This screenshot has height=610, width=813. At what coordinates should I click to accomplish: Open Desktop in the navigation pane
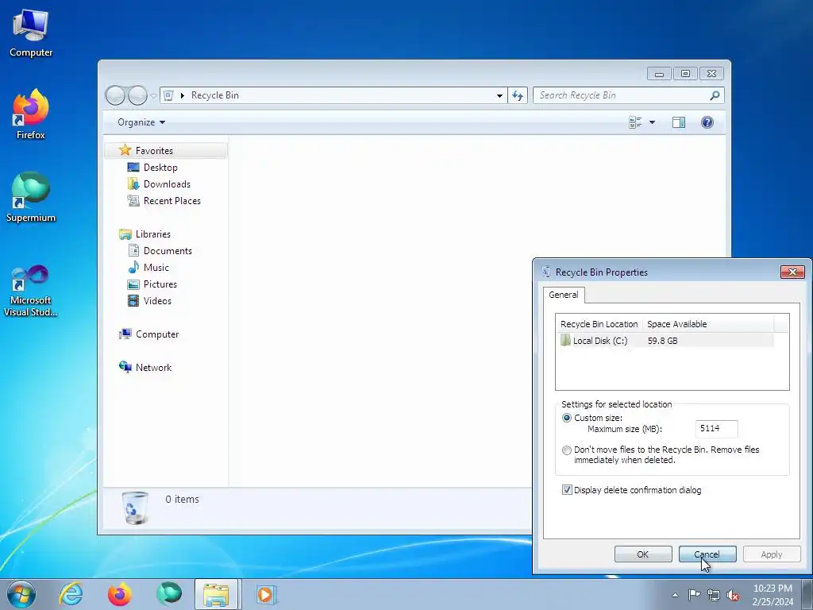(x=160, y=168)
